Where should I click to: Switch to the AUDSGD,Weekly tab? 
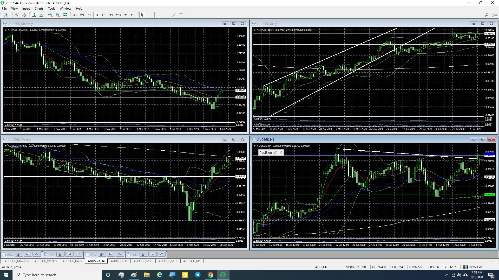click(45, 261)
